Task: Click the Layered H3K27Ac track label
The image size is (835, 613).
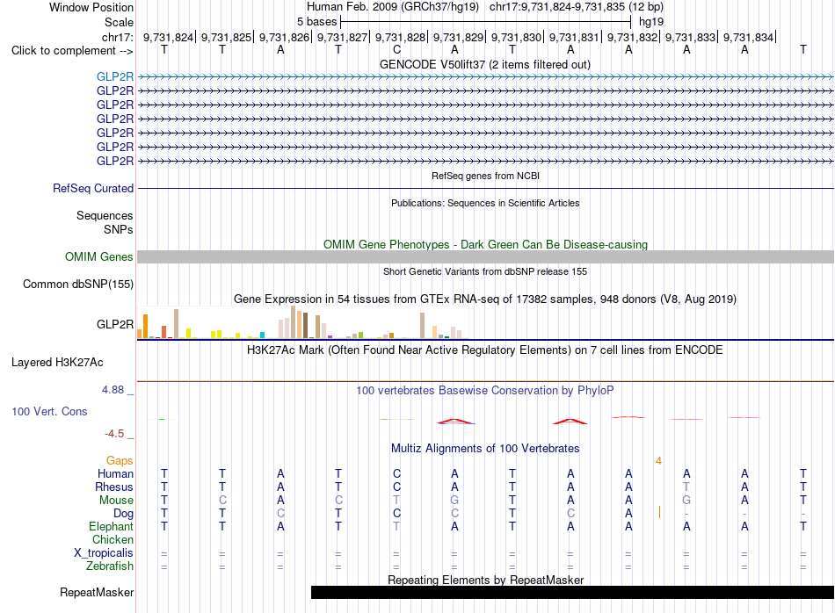Action: tap(57, 363)
